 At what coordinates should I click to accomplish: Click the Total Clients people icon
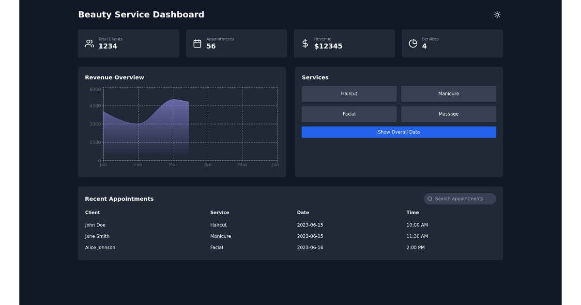[89, 43]
